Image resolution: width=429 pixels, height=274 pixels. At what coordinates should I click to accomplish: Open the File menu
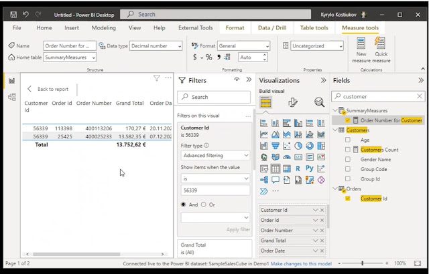(x=17, y=28)
